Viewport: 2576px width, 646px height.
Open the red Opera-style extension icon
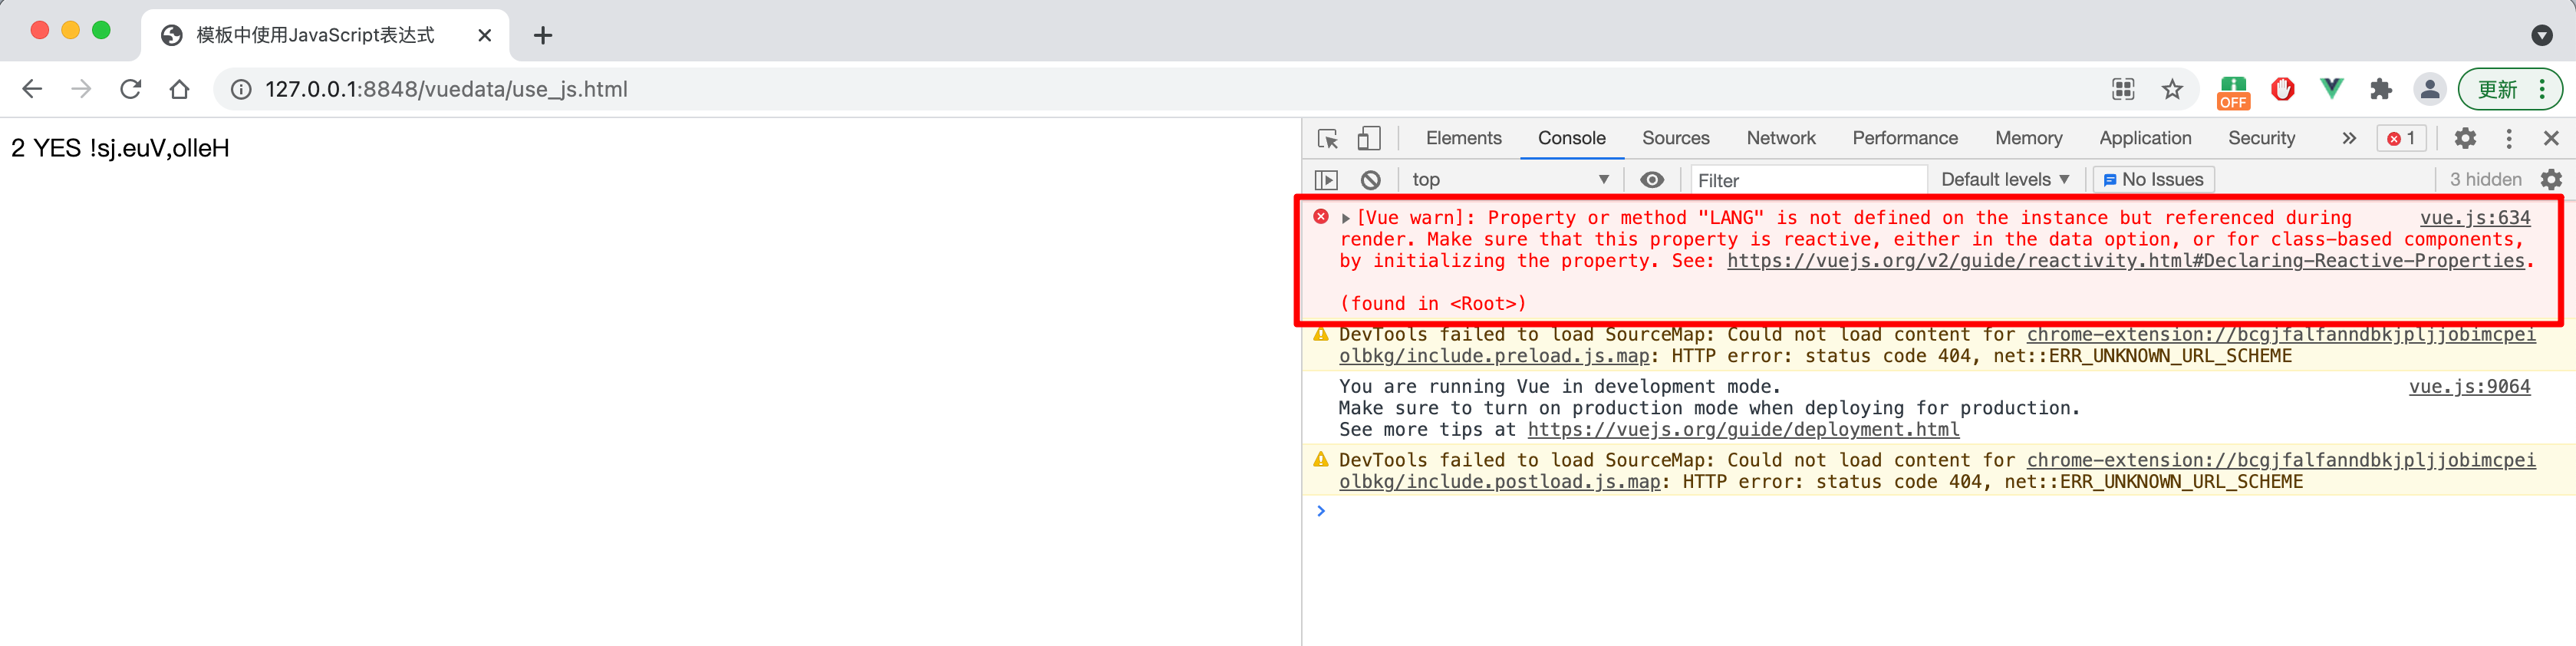point(2282,89)
